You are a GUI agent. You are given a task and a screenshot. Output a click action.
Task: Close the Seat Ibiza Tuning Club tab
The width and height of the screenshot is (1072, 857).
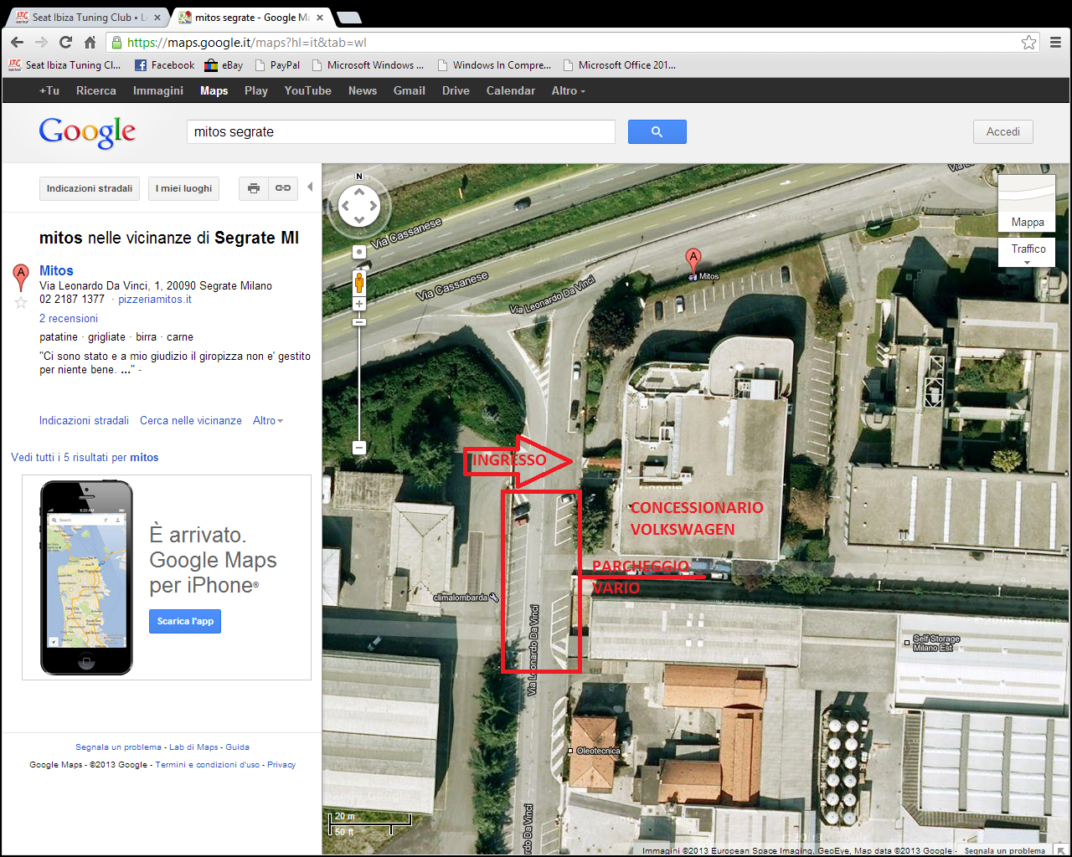tap(157, 17)
